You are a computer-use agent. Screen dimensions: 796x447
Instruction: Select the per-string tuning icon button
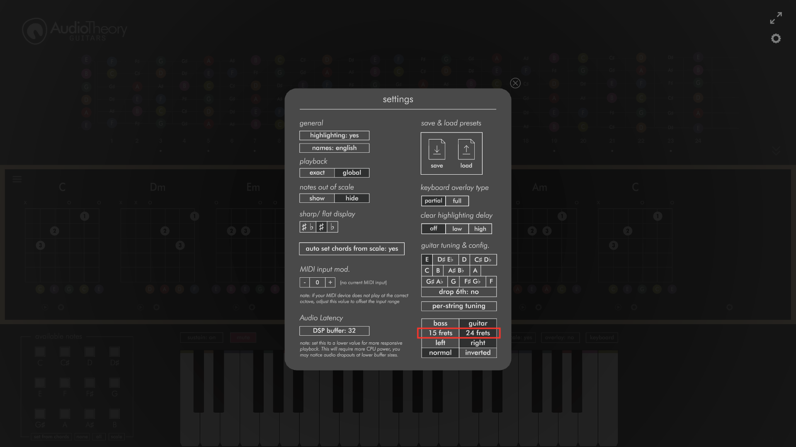[x=459, y=305]
